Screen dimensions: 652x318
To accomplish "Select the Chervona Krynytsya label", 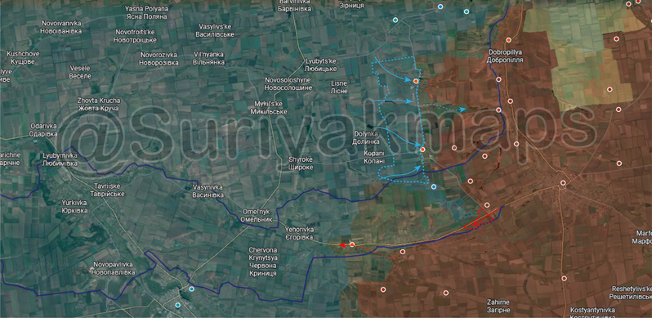I will point(263,262).
